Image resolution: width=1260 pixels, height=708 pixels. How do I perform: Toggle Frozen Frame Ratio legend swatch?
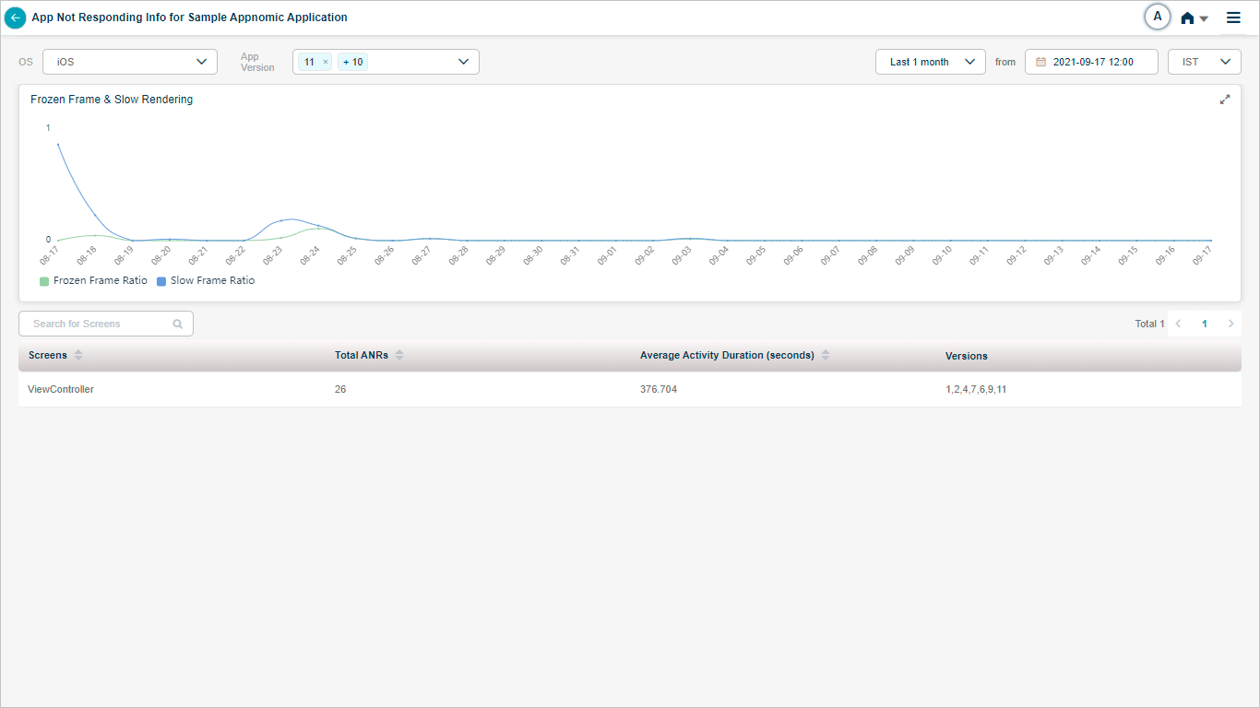point(44,281)
